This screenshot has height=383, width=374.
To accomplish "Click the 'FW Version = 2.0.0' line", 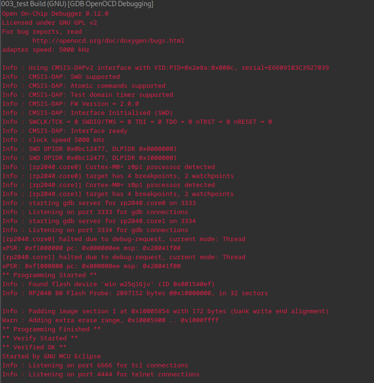I will 71,104.
